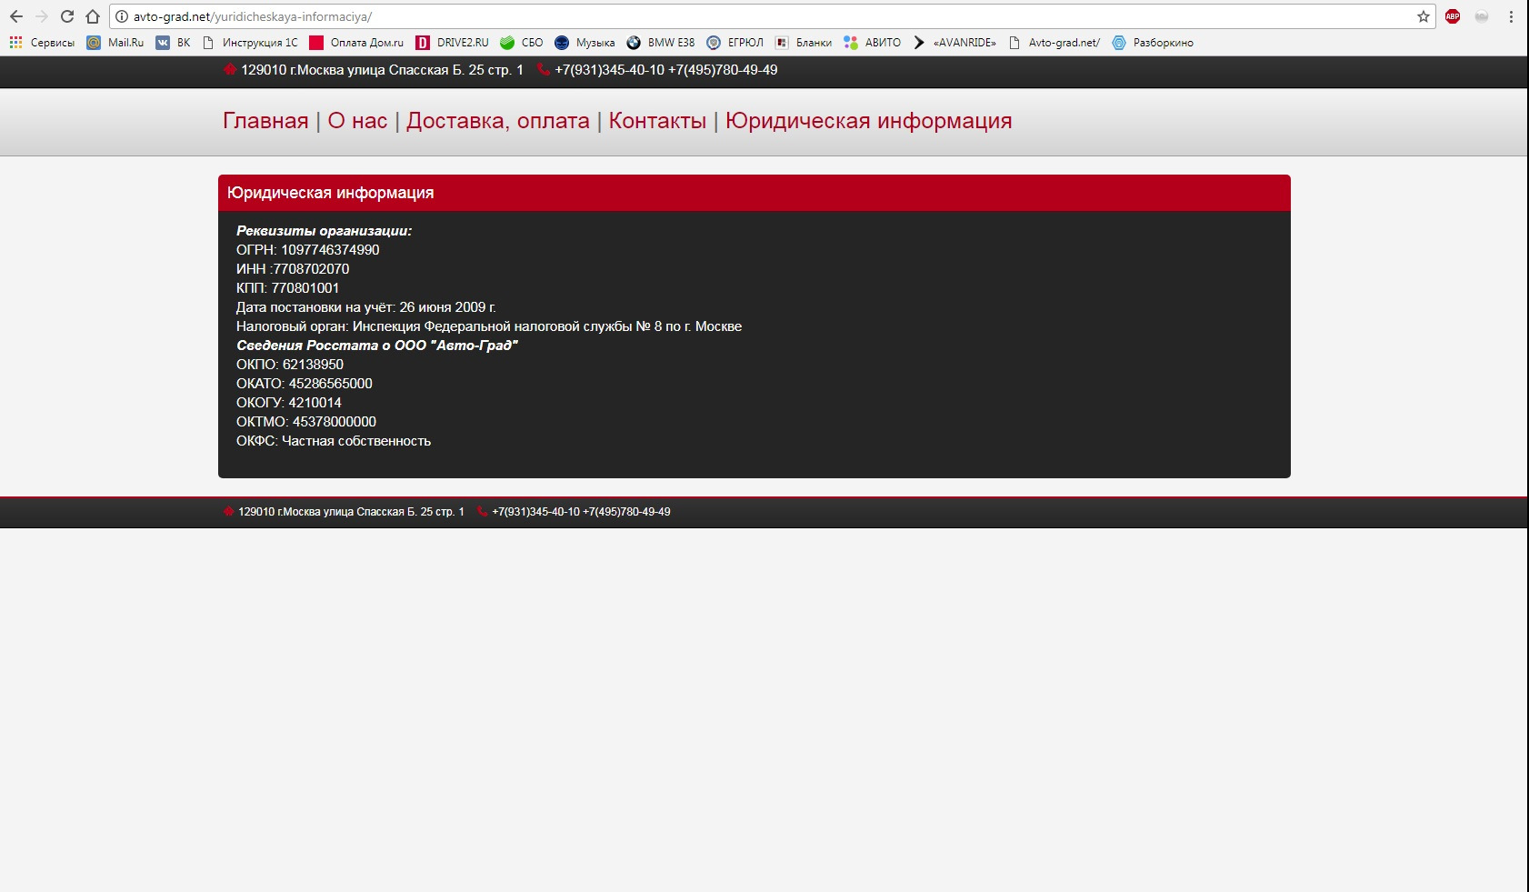Open the browser home page icon

tap(93, 16)
